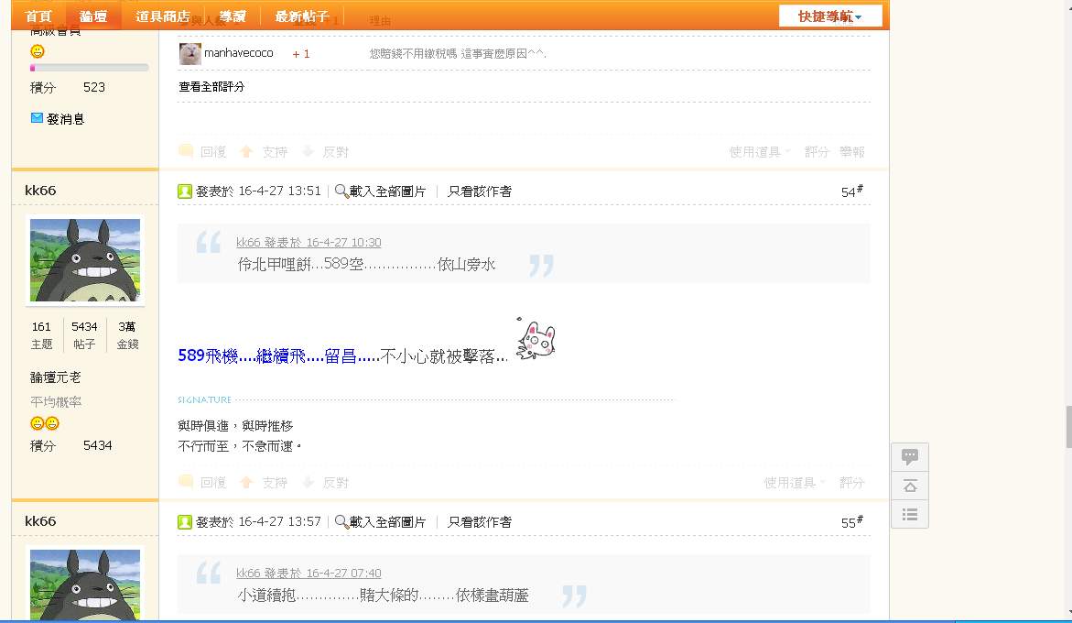The width and height of the screenshot is (1072, 623).
Task: Click magnifier icon for 載入全部圖片 on post 54
Action: tap(341, 191)
